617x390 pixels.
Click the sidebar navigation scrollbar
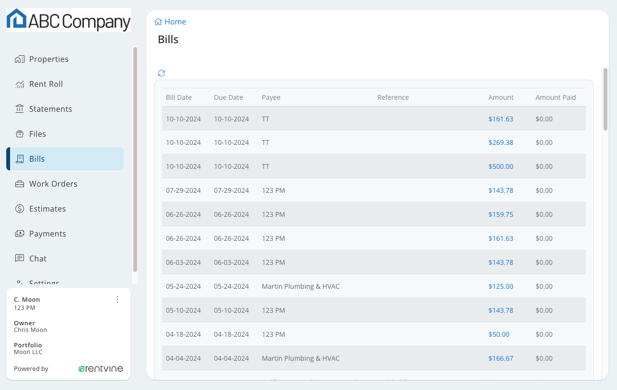(135, 158)
